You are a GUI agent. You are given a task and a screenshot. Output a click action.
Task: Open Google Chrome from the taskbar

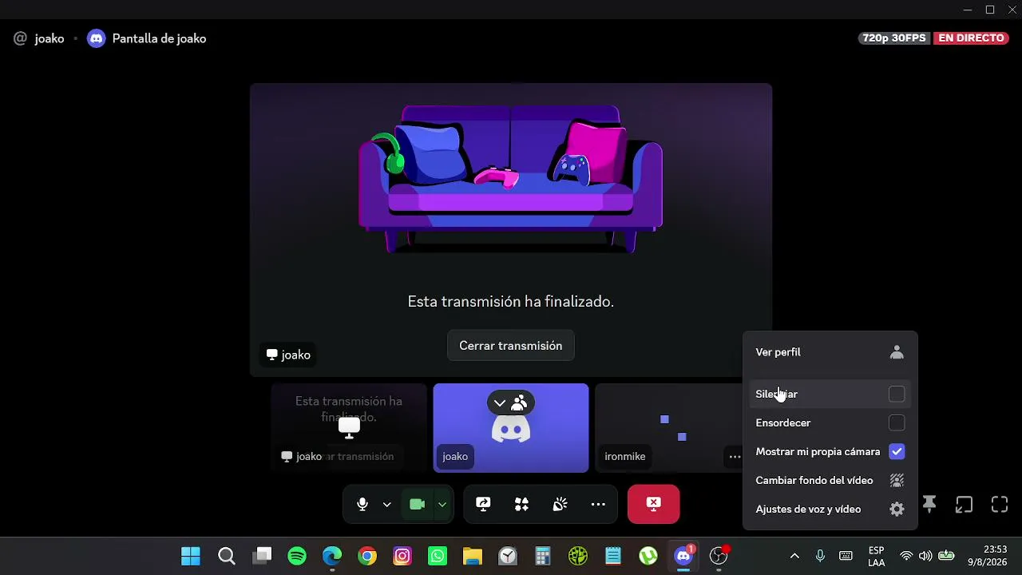tap(367, 556)
